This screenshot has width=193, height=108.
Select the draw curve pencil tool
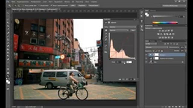[106, 46]
